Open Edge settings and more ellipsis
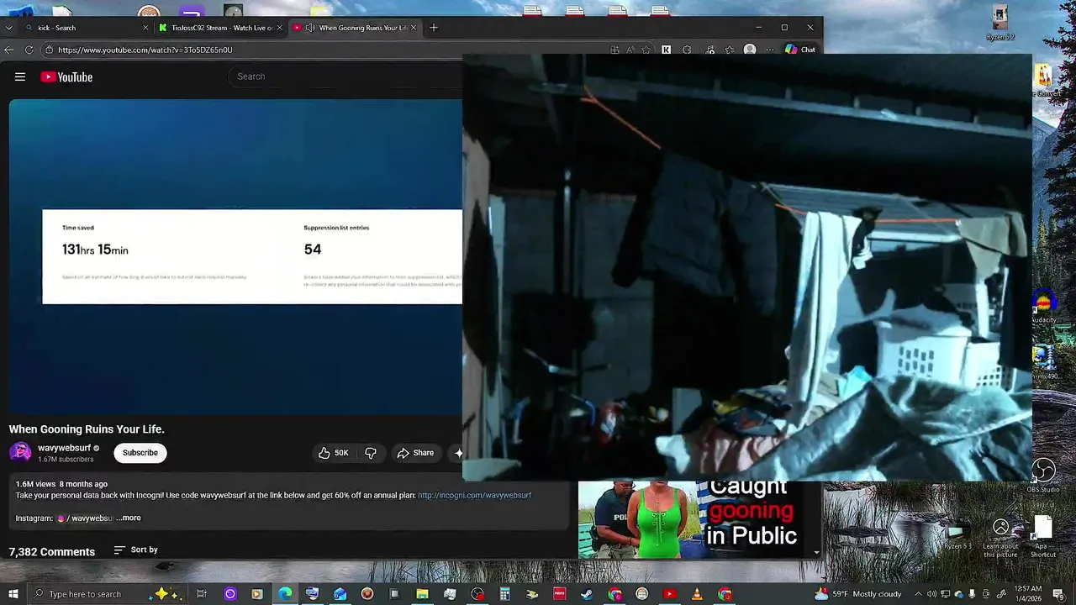1076x605 pixels. point(769,50)
